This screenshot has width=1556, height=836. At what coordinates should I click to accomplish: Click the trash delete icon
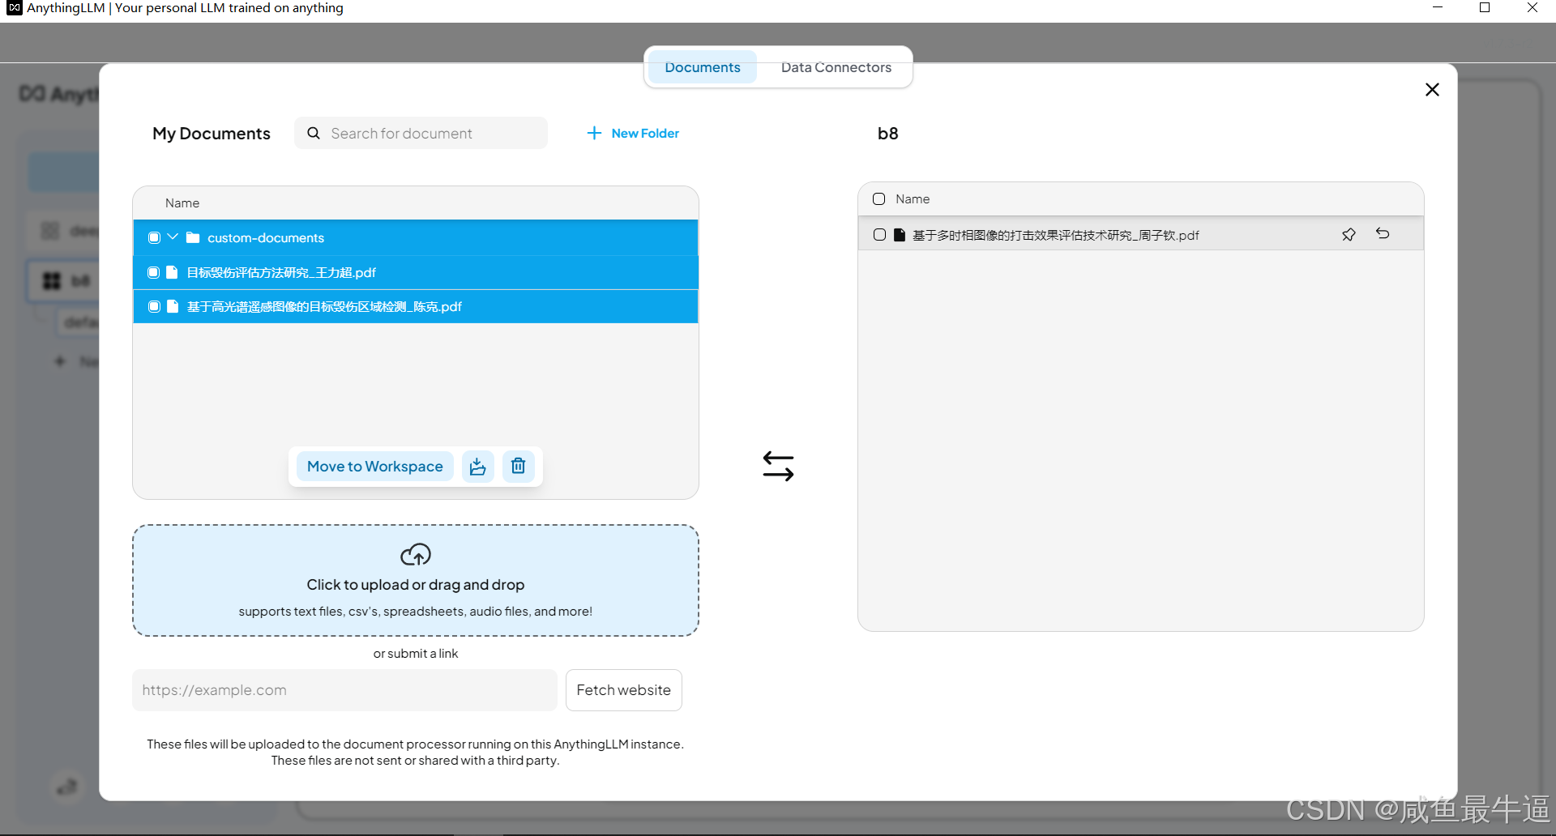click(x=519, y=466)
